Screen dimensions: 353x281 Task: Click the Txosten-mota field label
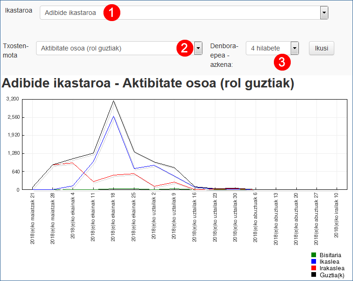16,50
